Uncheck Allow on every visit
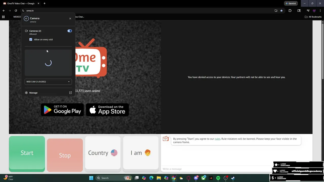324x182 pixels. point(31,39)
